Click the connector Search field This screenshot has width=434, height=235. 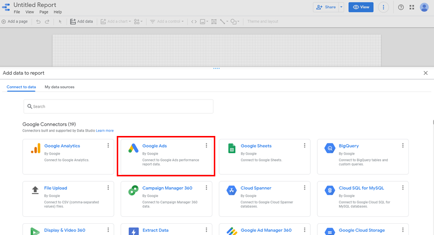(118, 106)
